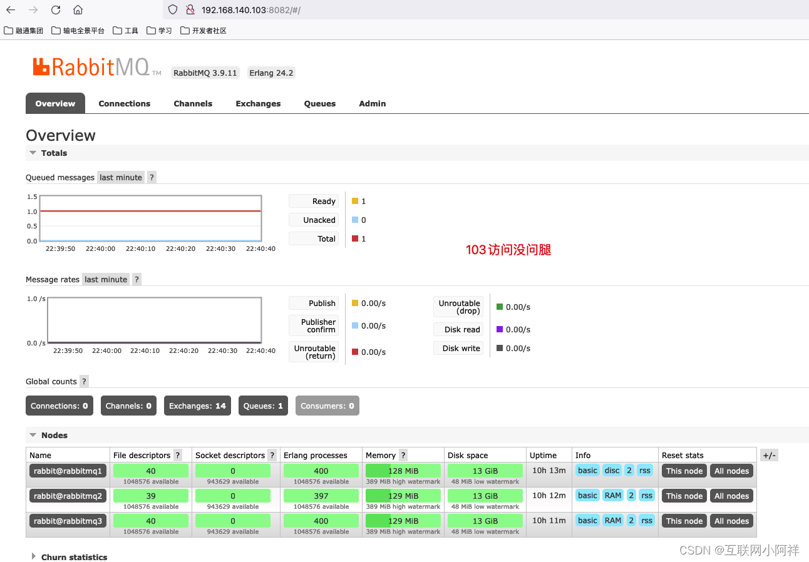Viewport: 809px width, 562px height.
Task: Reset stats for This node on rabbitmq2
Action: [x=684, y=496]
